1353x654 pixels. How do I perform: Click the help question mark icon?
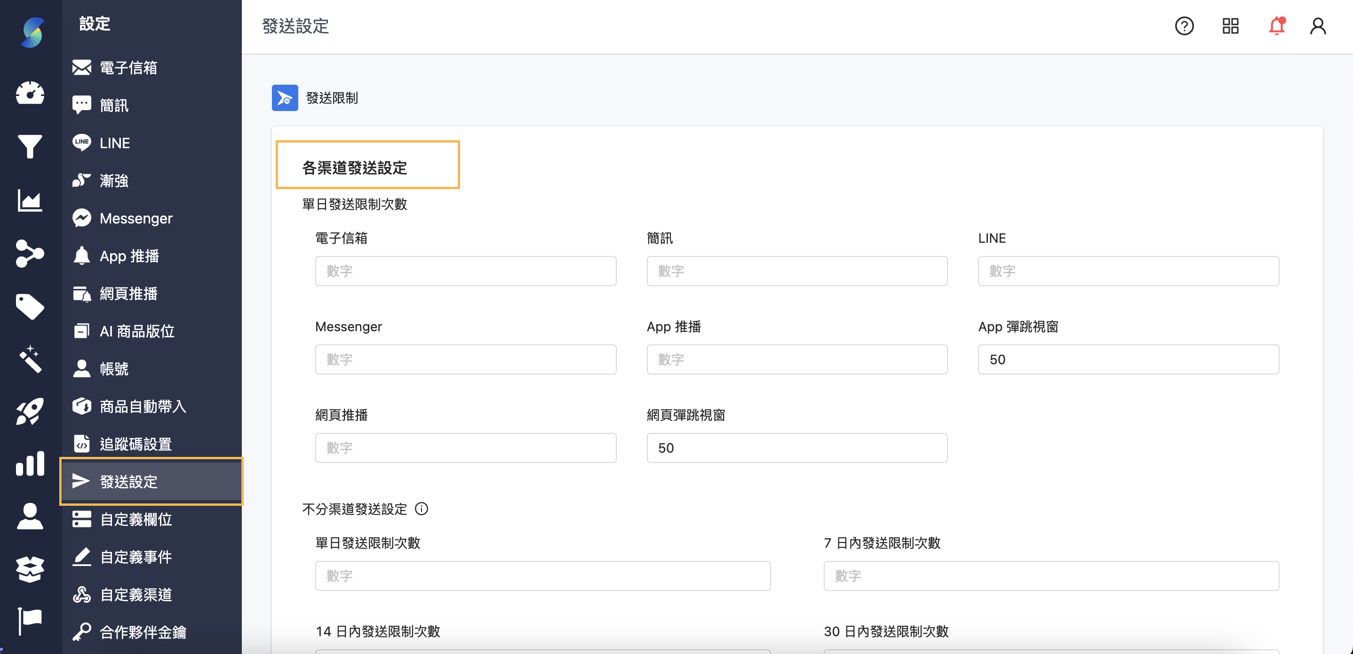1184,26
